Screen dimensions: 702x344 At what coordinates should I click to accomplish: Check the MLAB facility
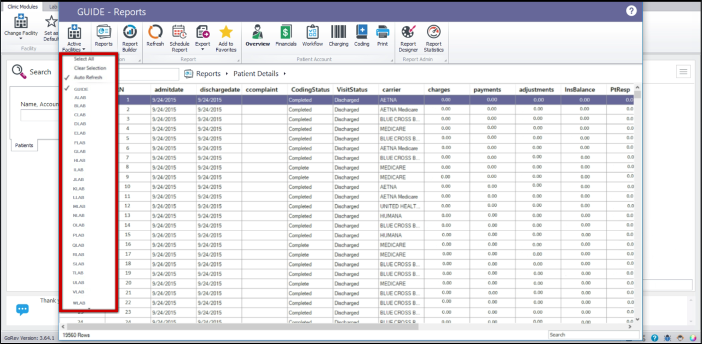[x=79, y=206]
